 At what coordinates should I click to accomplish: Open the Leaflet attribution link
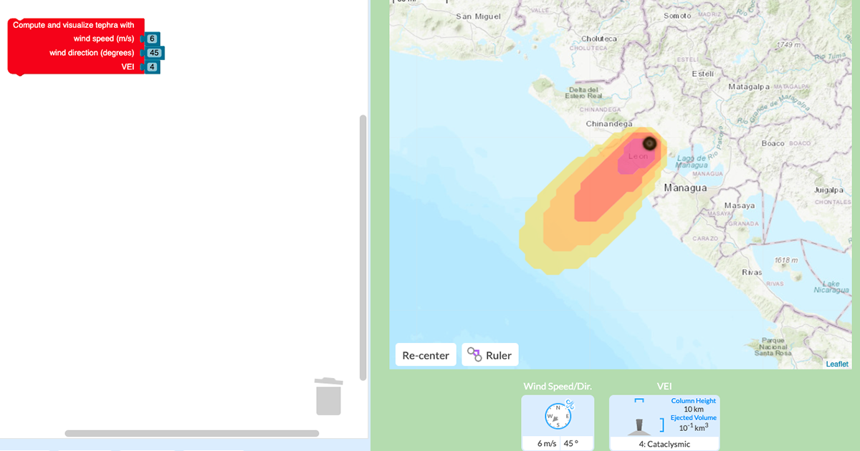click(x=837, y=364)
